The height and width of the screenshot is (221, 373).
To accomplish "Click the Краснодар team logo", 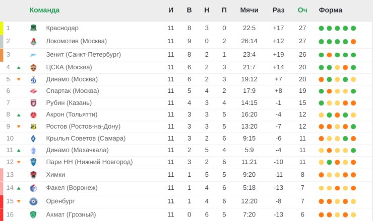I will (34, 28).
